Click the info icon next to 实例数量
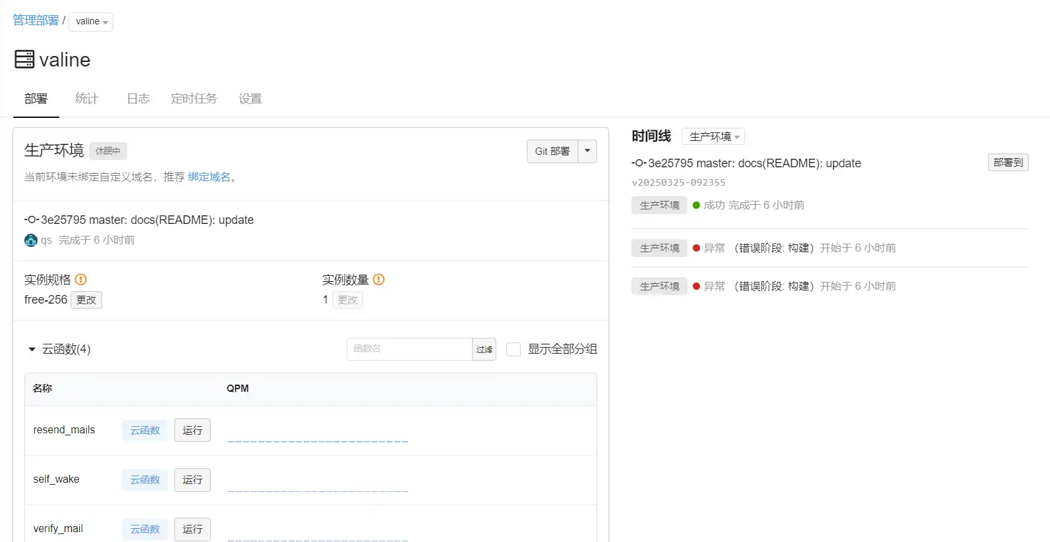This screenshot has height=542, width=1050. (x=378, y=279)
